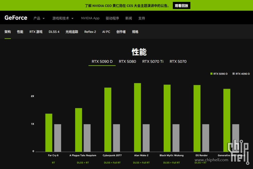Click the green Cyberpunk 2077 bar
The height and width of the screenshot is (169, 253).
click(x=108, y=120)
